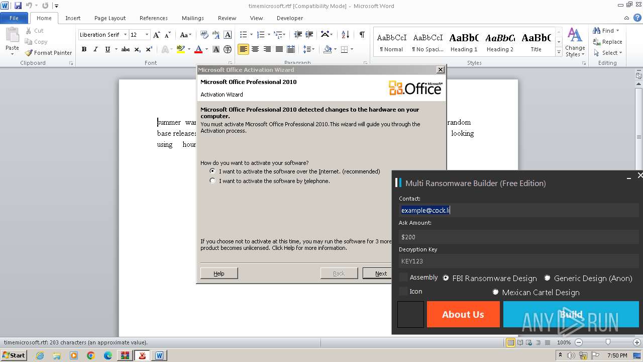
Task: Open the Select dropdown in Editing
Action: coord(607,53)
